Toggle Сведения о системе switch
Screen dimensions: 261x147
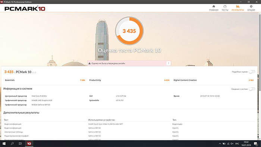(252, 89)
